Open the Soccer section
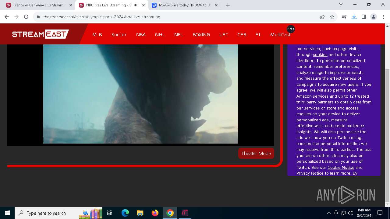This screenshot has height=219, width=390. pyautogui.click(x=119, y=35)
